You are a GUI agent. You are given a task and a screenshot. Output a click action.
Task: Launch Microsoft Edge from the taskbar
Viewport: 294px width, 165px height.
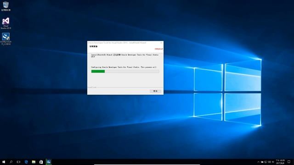[26, 162]
